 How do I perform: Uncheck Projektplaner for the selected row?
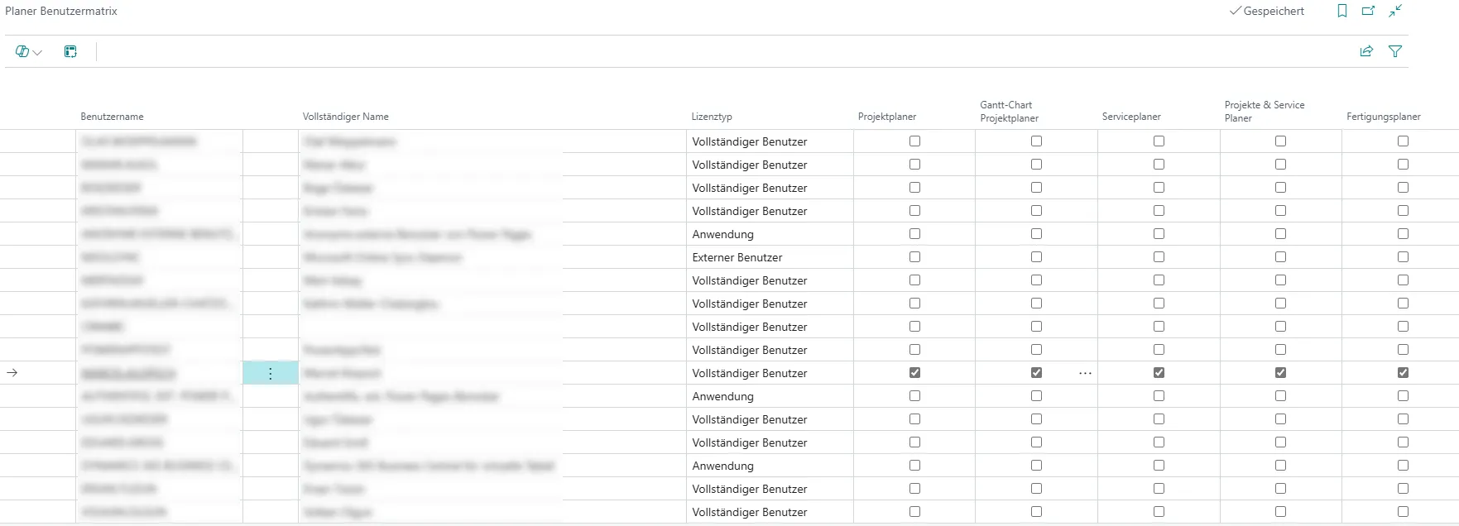click(x=914, y=373)
